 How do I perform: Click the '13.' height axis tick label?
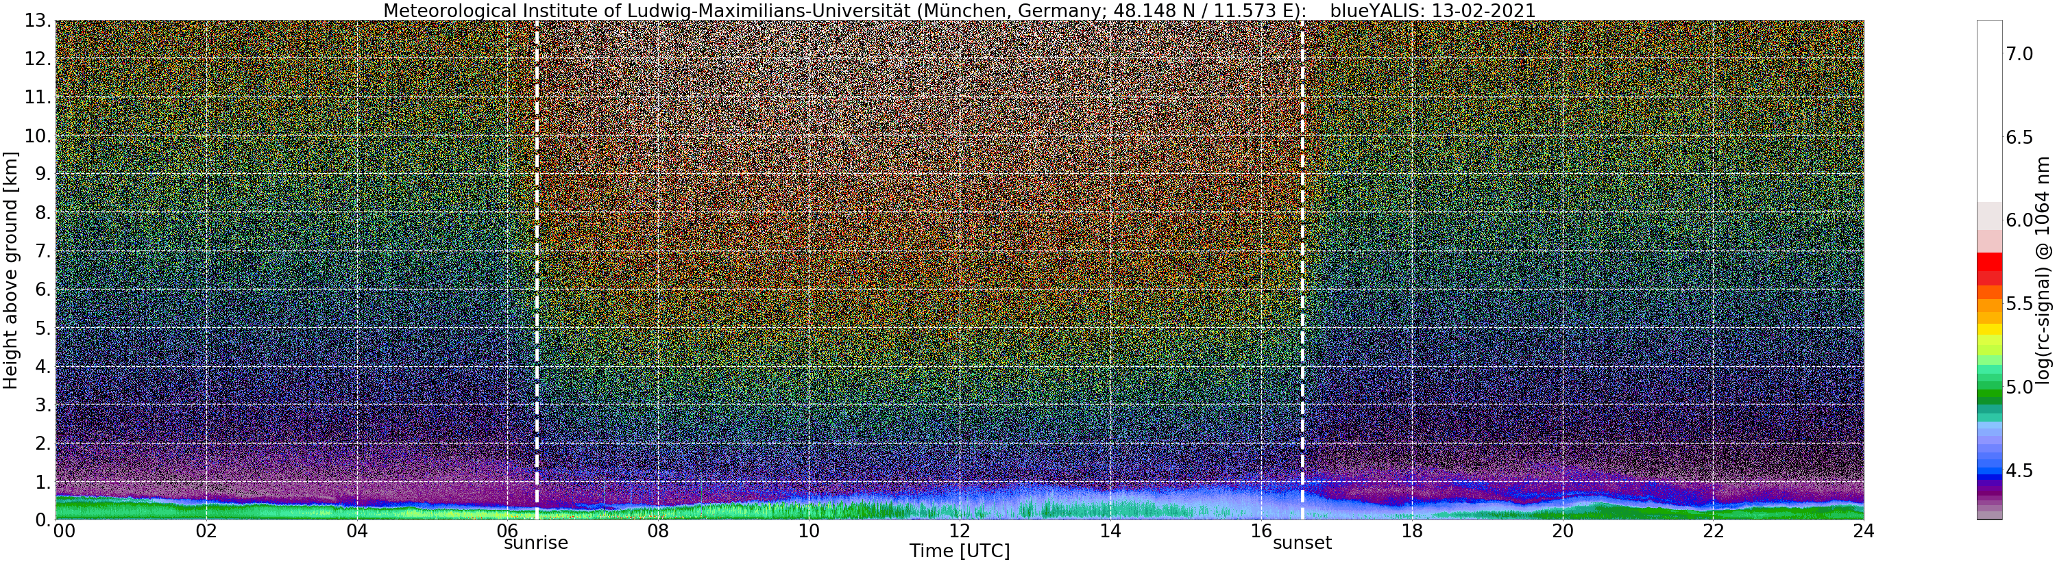click(x=38, y=21)
